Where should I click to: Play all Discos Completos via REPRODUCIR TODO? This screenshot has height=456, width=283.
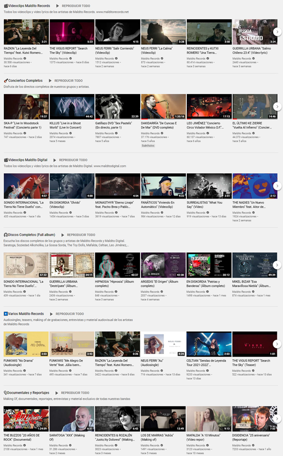point(81,235)
